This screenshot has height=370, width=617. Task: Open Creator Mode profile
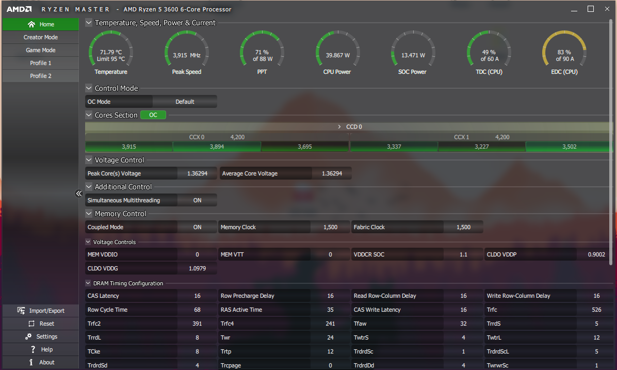41,37
